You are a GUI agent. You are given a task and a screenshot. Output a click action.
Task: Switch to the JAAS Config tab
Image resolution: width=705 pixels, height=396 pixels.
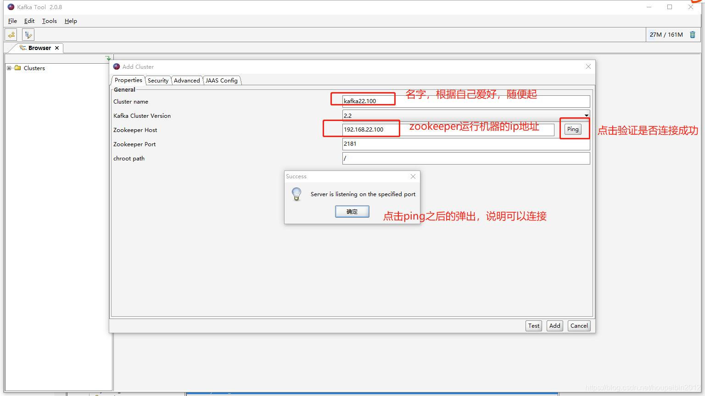(222, 80)
